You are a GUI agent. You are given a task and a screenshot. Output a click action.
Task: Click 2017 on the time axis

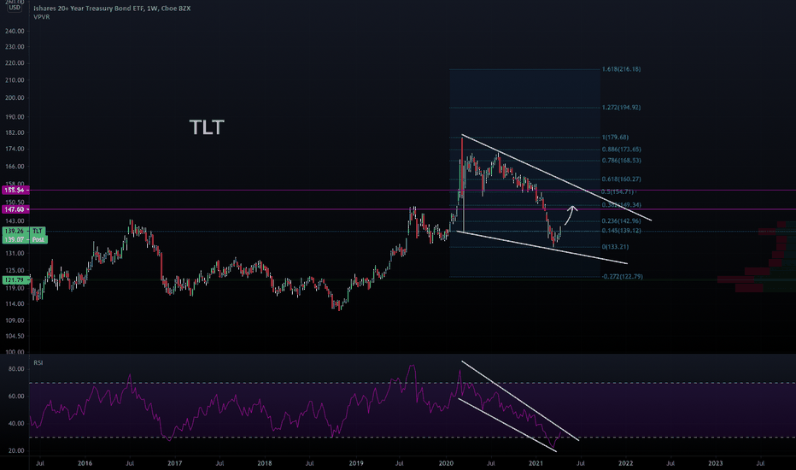174,463
